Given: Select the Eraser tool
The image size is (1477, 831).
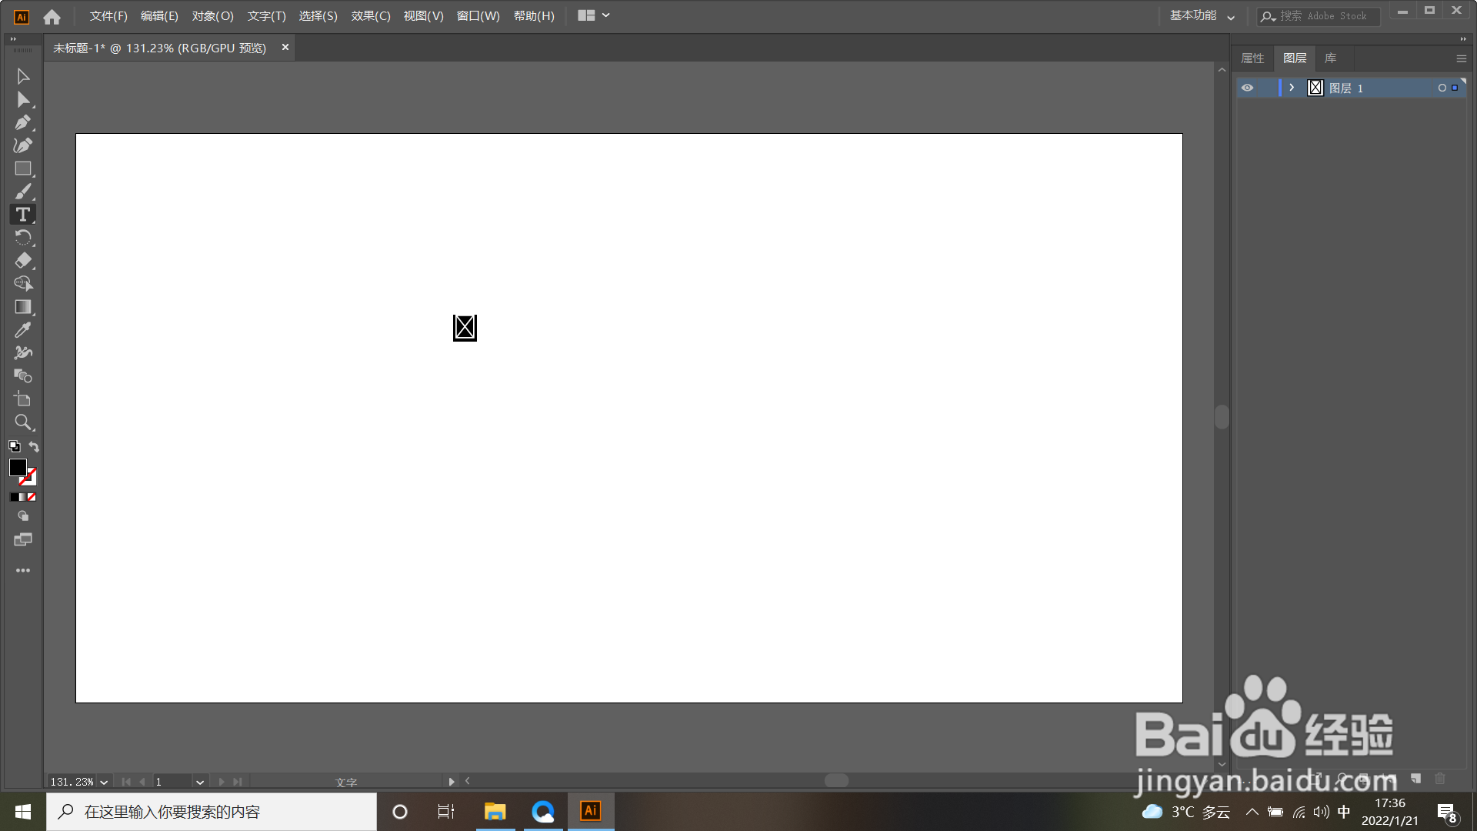Looking at the screenshot, I should pos(22,260).
